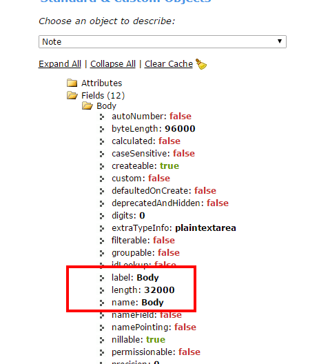Click the Attributes folder icon

coord(72,83)
